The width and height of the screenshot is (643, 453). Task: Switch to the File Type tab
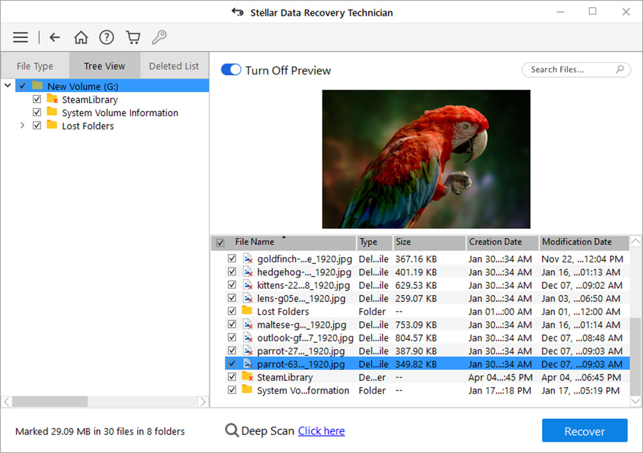pos(35,66)
